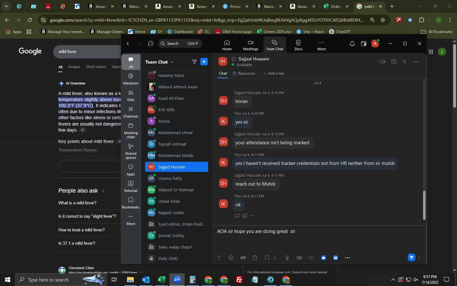457x286 pixels.
Task: Select All chats in the Zoom sidebar
Action: pyautogui.click(x=131, y=62)
